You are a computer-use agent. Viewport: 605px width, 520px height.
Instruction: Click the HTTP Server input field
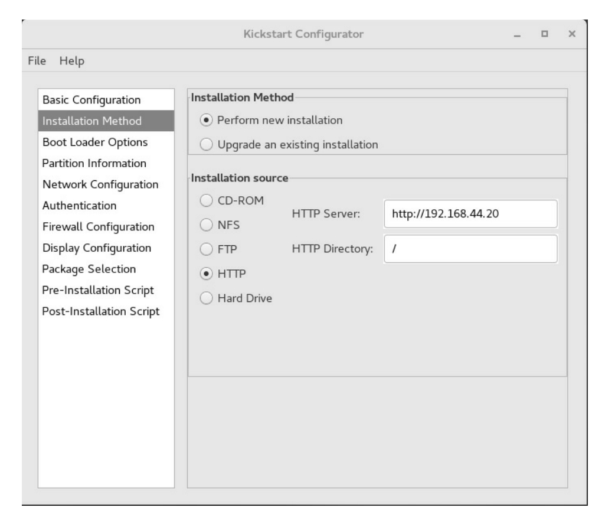tap(470, 214)
